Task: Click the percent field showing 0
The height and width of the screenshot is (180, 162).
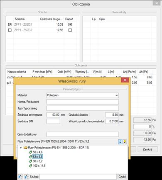Action: 142,126
